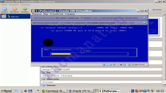Click the USB devices status icon
Viewport: 166px width, 93px height.
point(111,65)
